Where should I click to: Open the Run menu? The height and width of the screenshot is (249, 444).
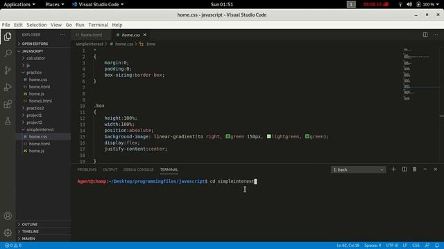pyautogui.click(x=80, y=25)
